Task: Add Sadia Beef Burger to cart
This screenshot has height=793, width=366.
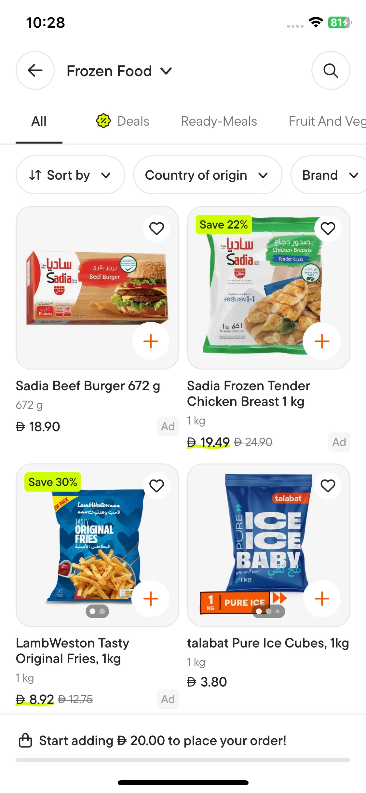Action: point(151,341)
